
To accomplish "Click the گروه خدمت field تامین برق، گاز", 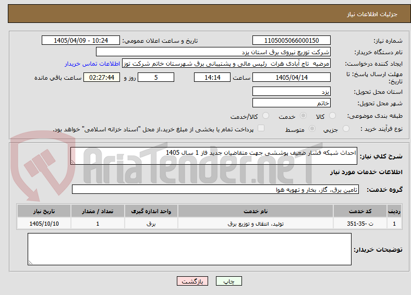I will 215,189.
